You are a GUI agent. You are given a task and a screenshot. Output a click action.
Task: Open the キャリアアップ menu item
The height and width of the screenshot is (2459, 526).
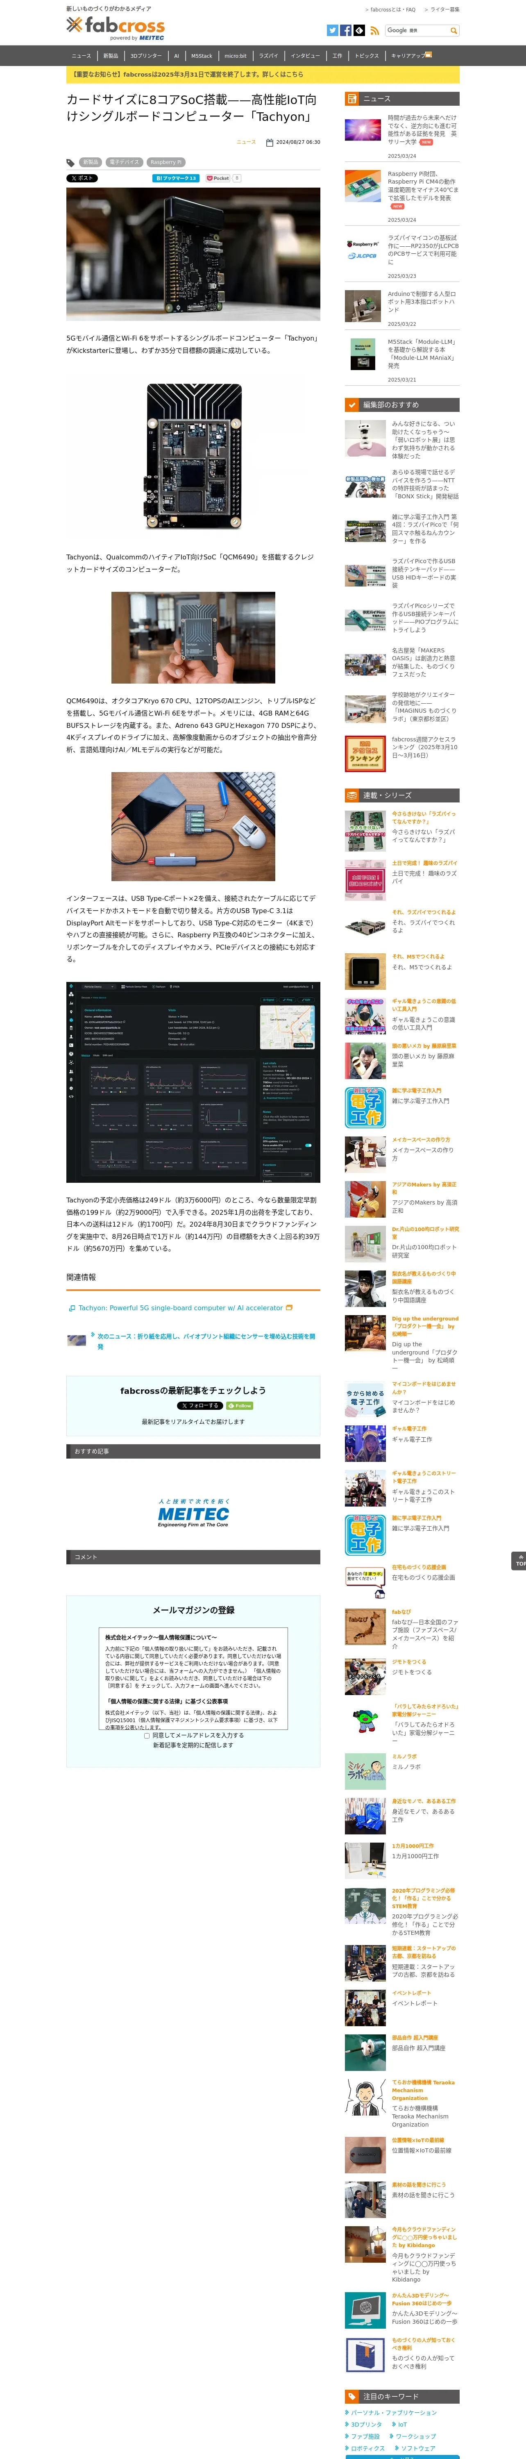pos(410,56)
